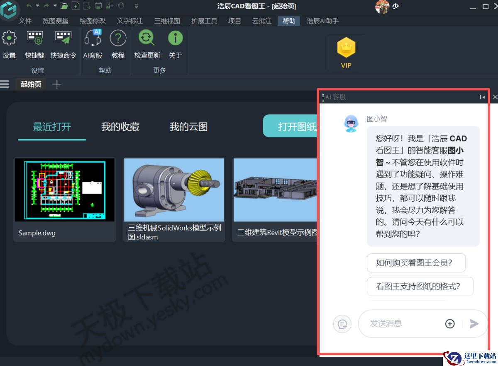Select the Pan hand tool in quick access toolbar
Image resolution: width=498 pixels, height=366 pixels.
(120, 6)
